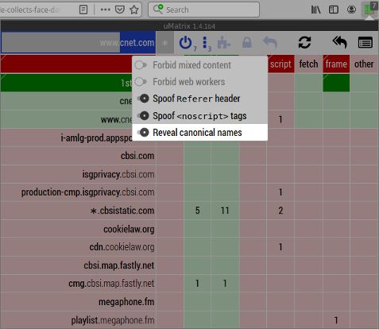Click the frame column header
The width and height of the screenshot is (379, 329).
[x=336, y=64]
